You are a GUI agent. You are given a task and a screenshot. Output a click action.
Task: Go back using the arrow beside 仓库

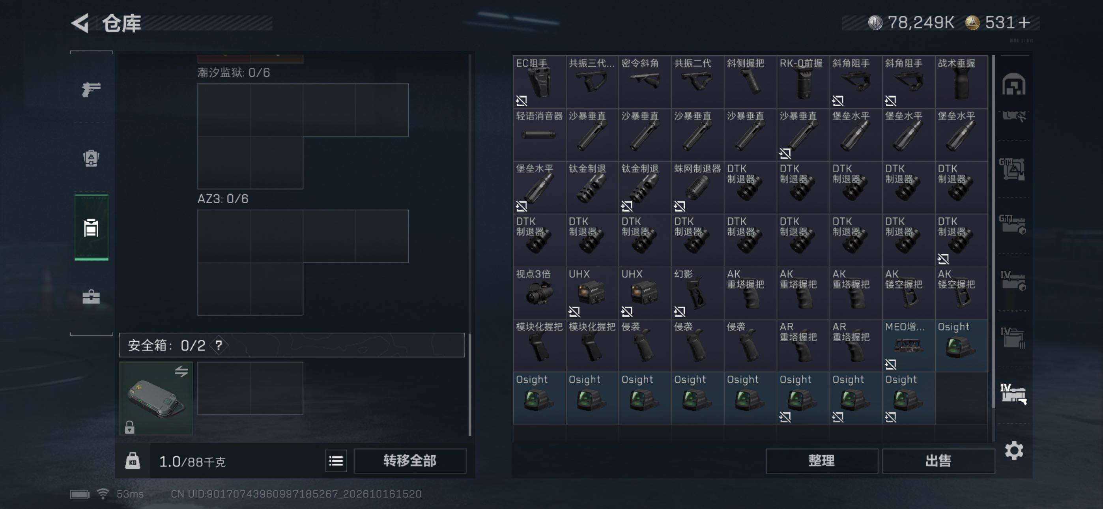pyautogui.click(x=80, y=23)
